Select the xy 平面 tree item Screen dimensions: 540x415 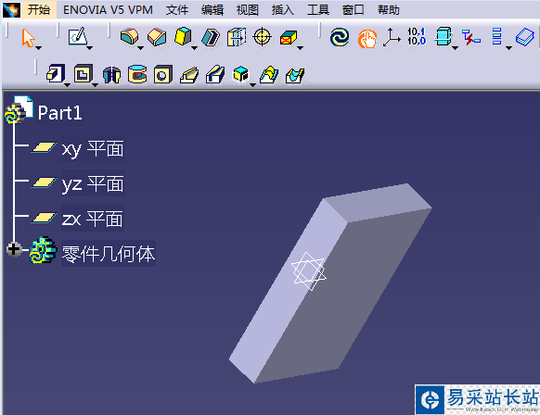[93, 149]
